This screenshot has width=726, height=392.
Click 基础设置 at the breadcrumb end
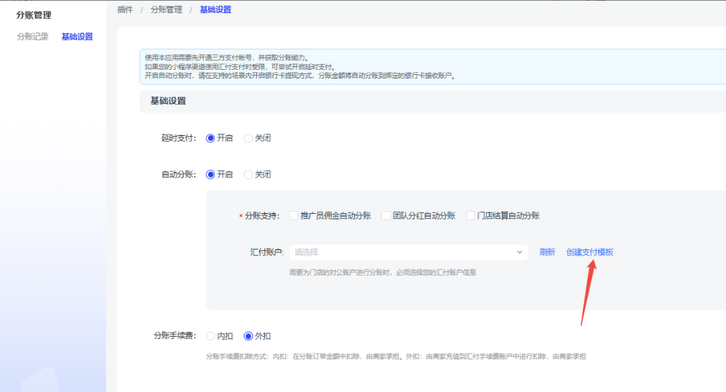coord(215,9)
